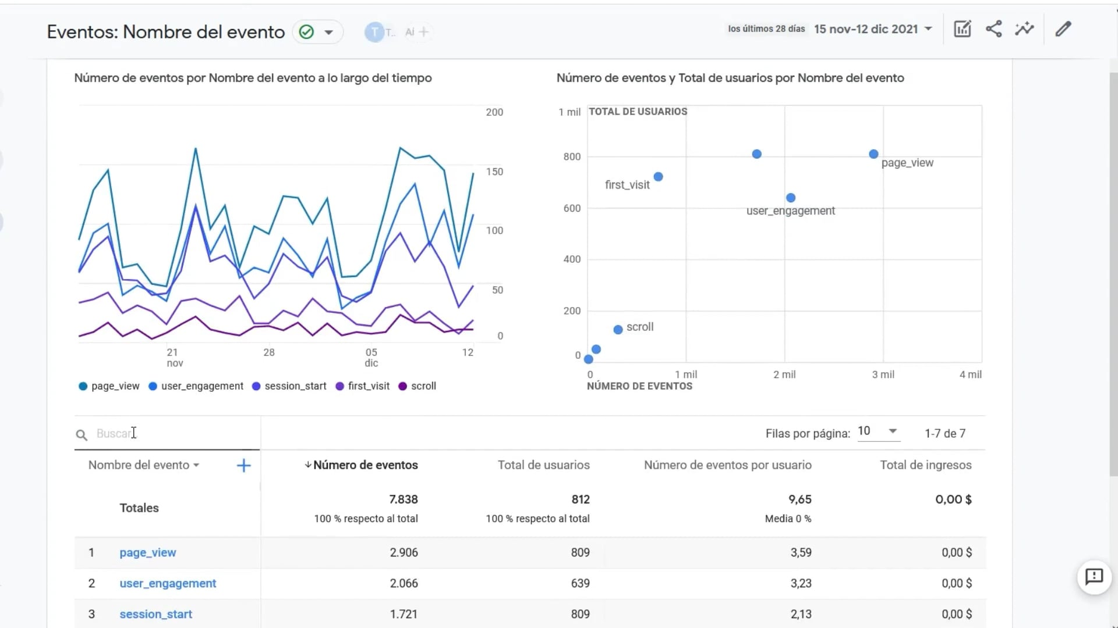
Task: Click the green data quality checkmark
Action: 306,32
